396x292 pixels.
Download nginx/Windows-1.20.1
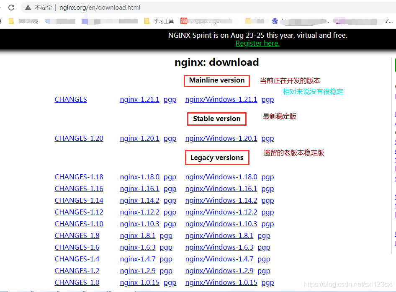pos(221,139)
